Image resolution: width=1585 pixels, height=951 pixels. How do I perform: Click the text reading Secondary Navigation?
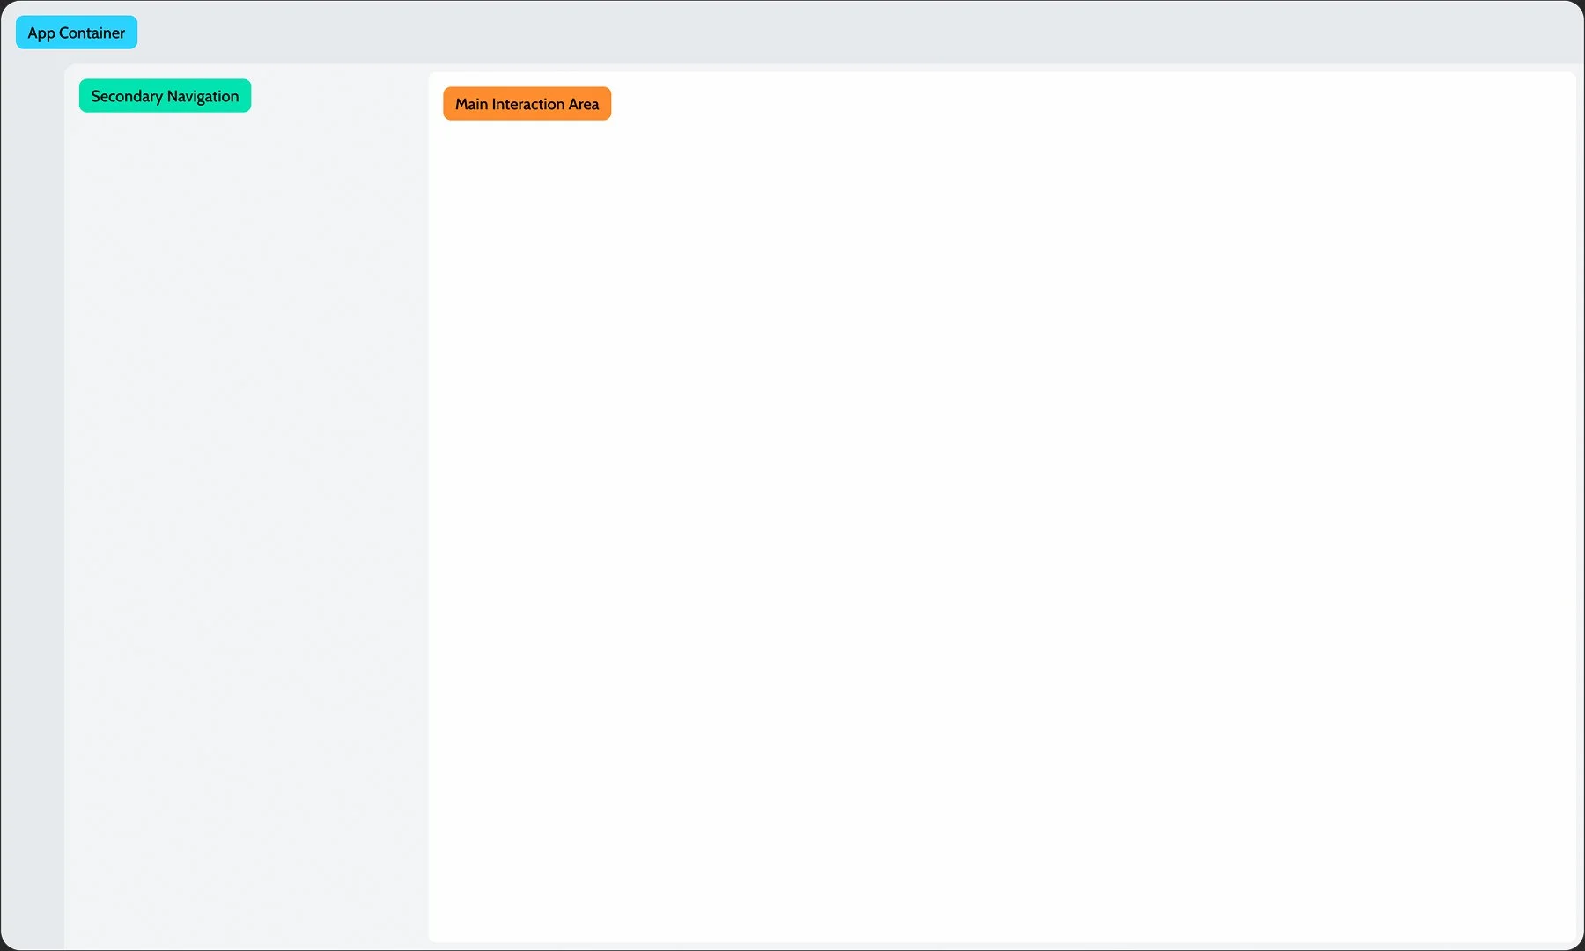[164, 95]
